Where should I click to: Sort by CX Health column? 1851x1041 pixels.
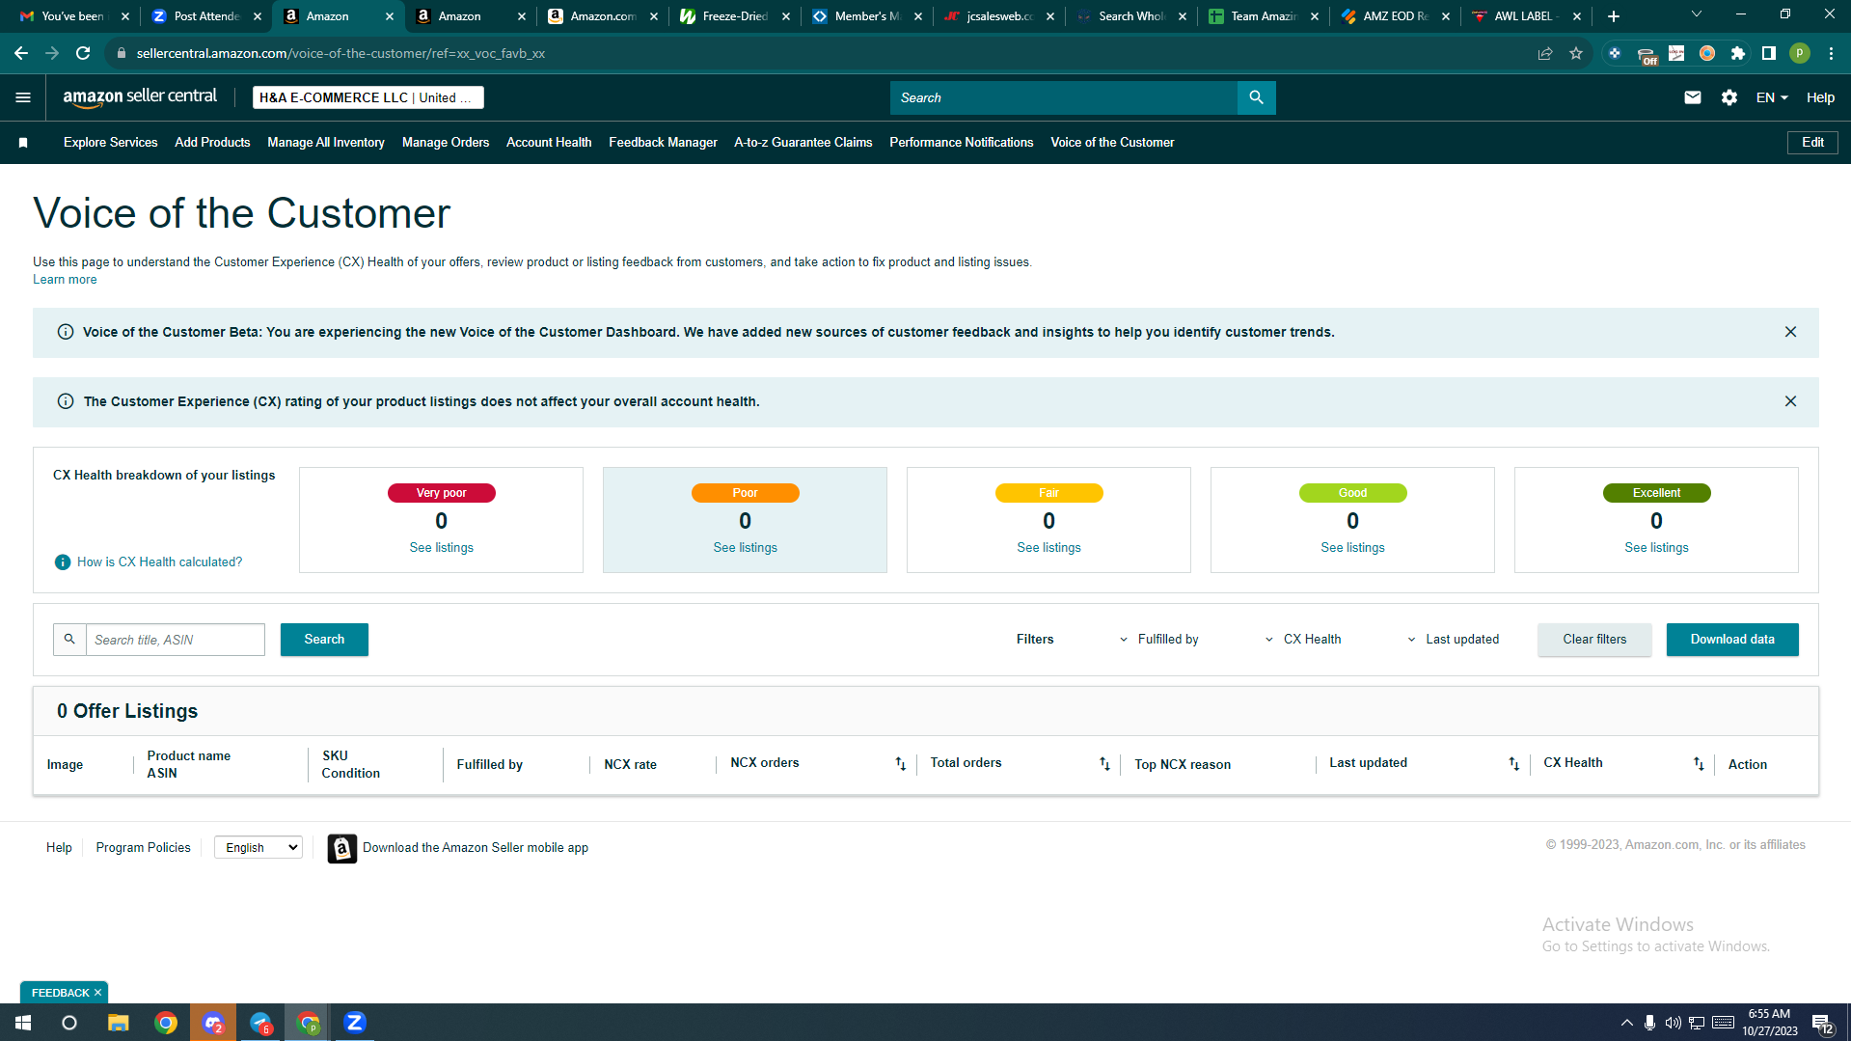pos(1699,764)
